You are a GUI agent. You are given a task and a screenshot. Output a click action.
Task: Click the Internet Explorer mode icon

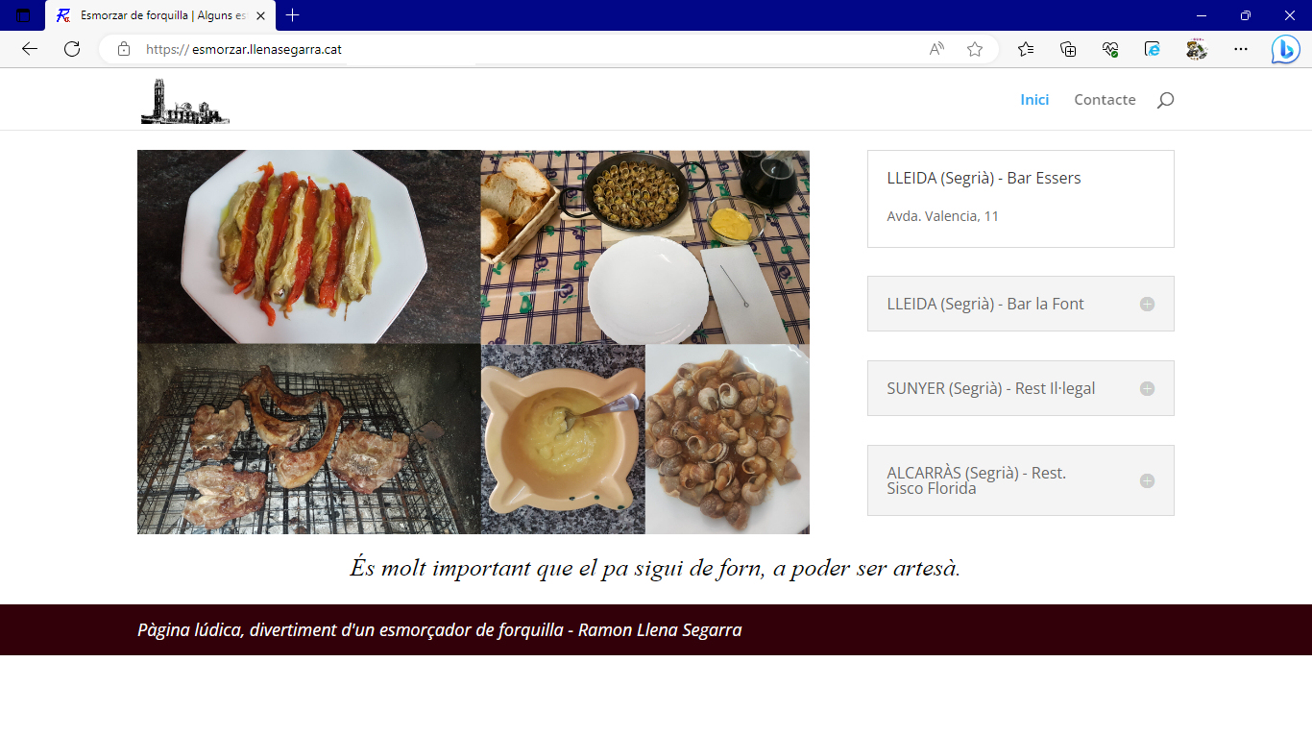click(x=1153, y=49)
